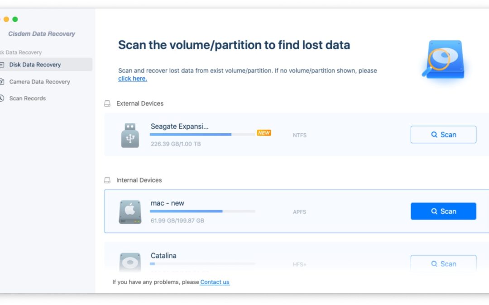Screen dimensions: 489x305
Task: Switch to Disk Data Recovery section
Action: coord(35,64)
